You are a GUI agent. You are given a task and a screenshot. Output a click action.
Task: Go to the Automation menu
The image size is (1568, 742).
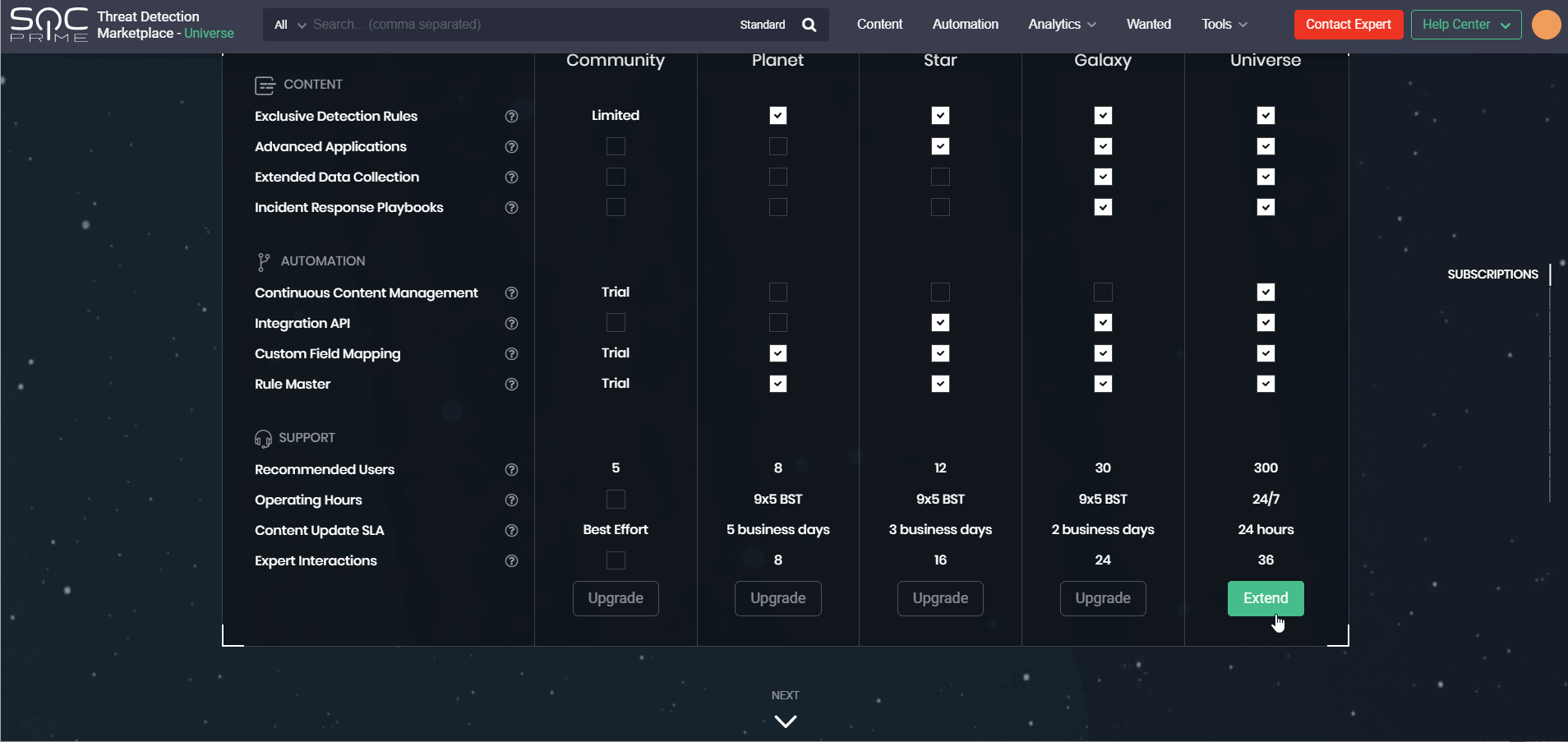[965, 25]
